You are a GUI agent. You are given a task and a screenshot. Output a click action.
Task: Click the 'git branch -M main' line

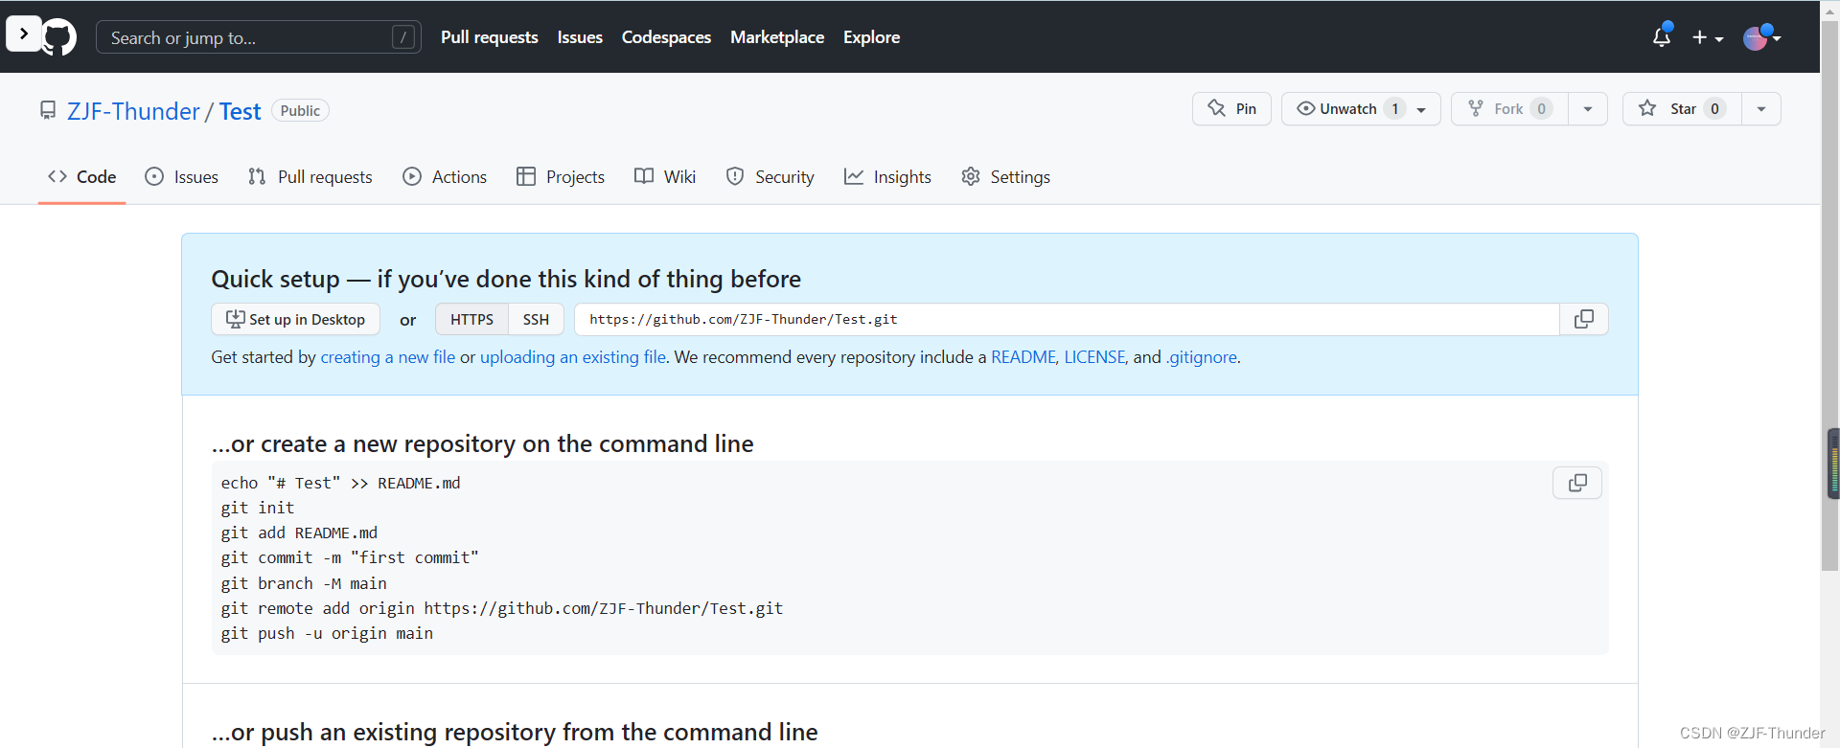304,583
